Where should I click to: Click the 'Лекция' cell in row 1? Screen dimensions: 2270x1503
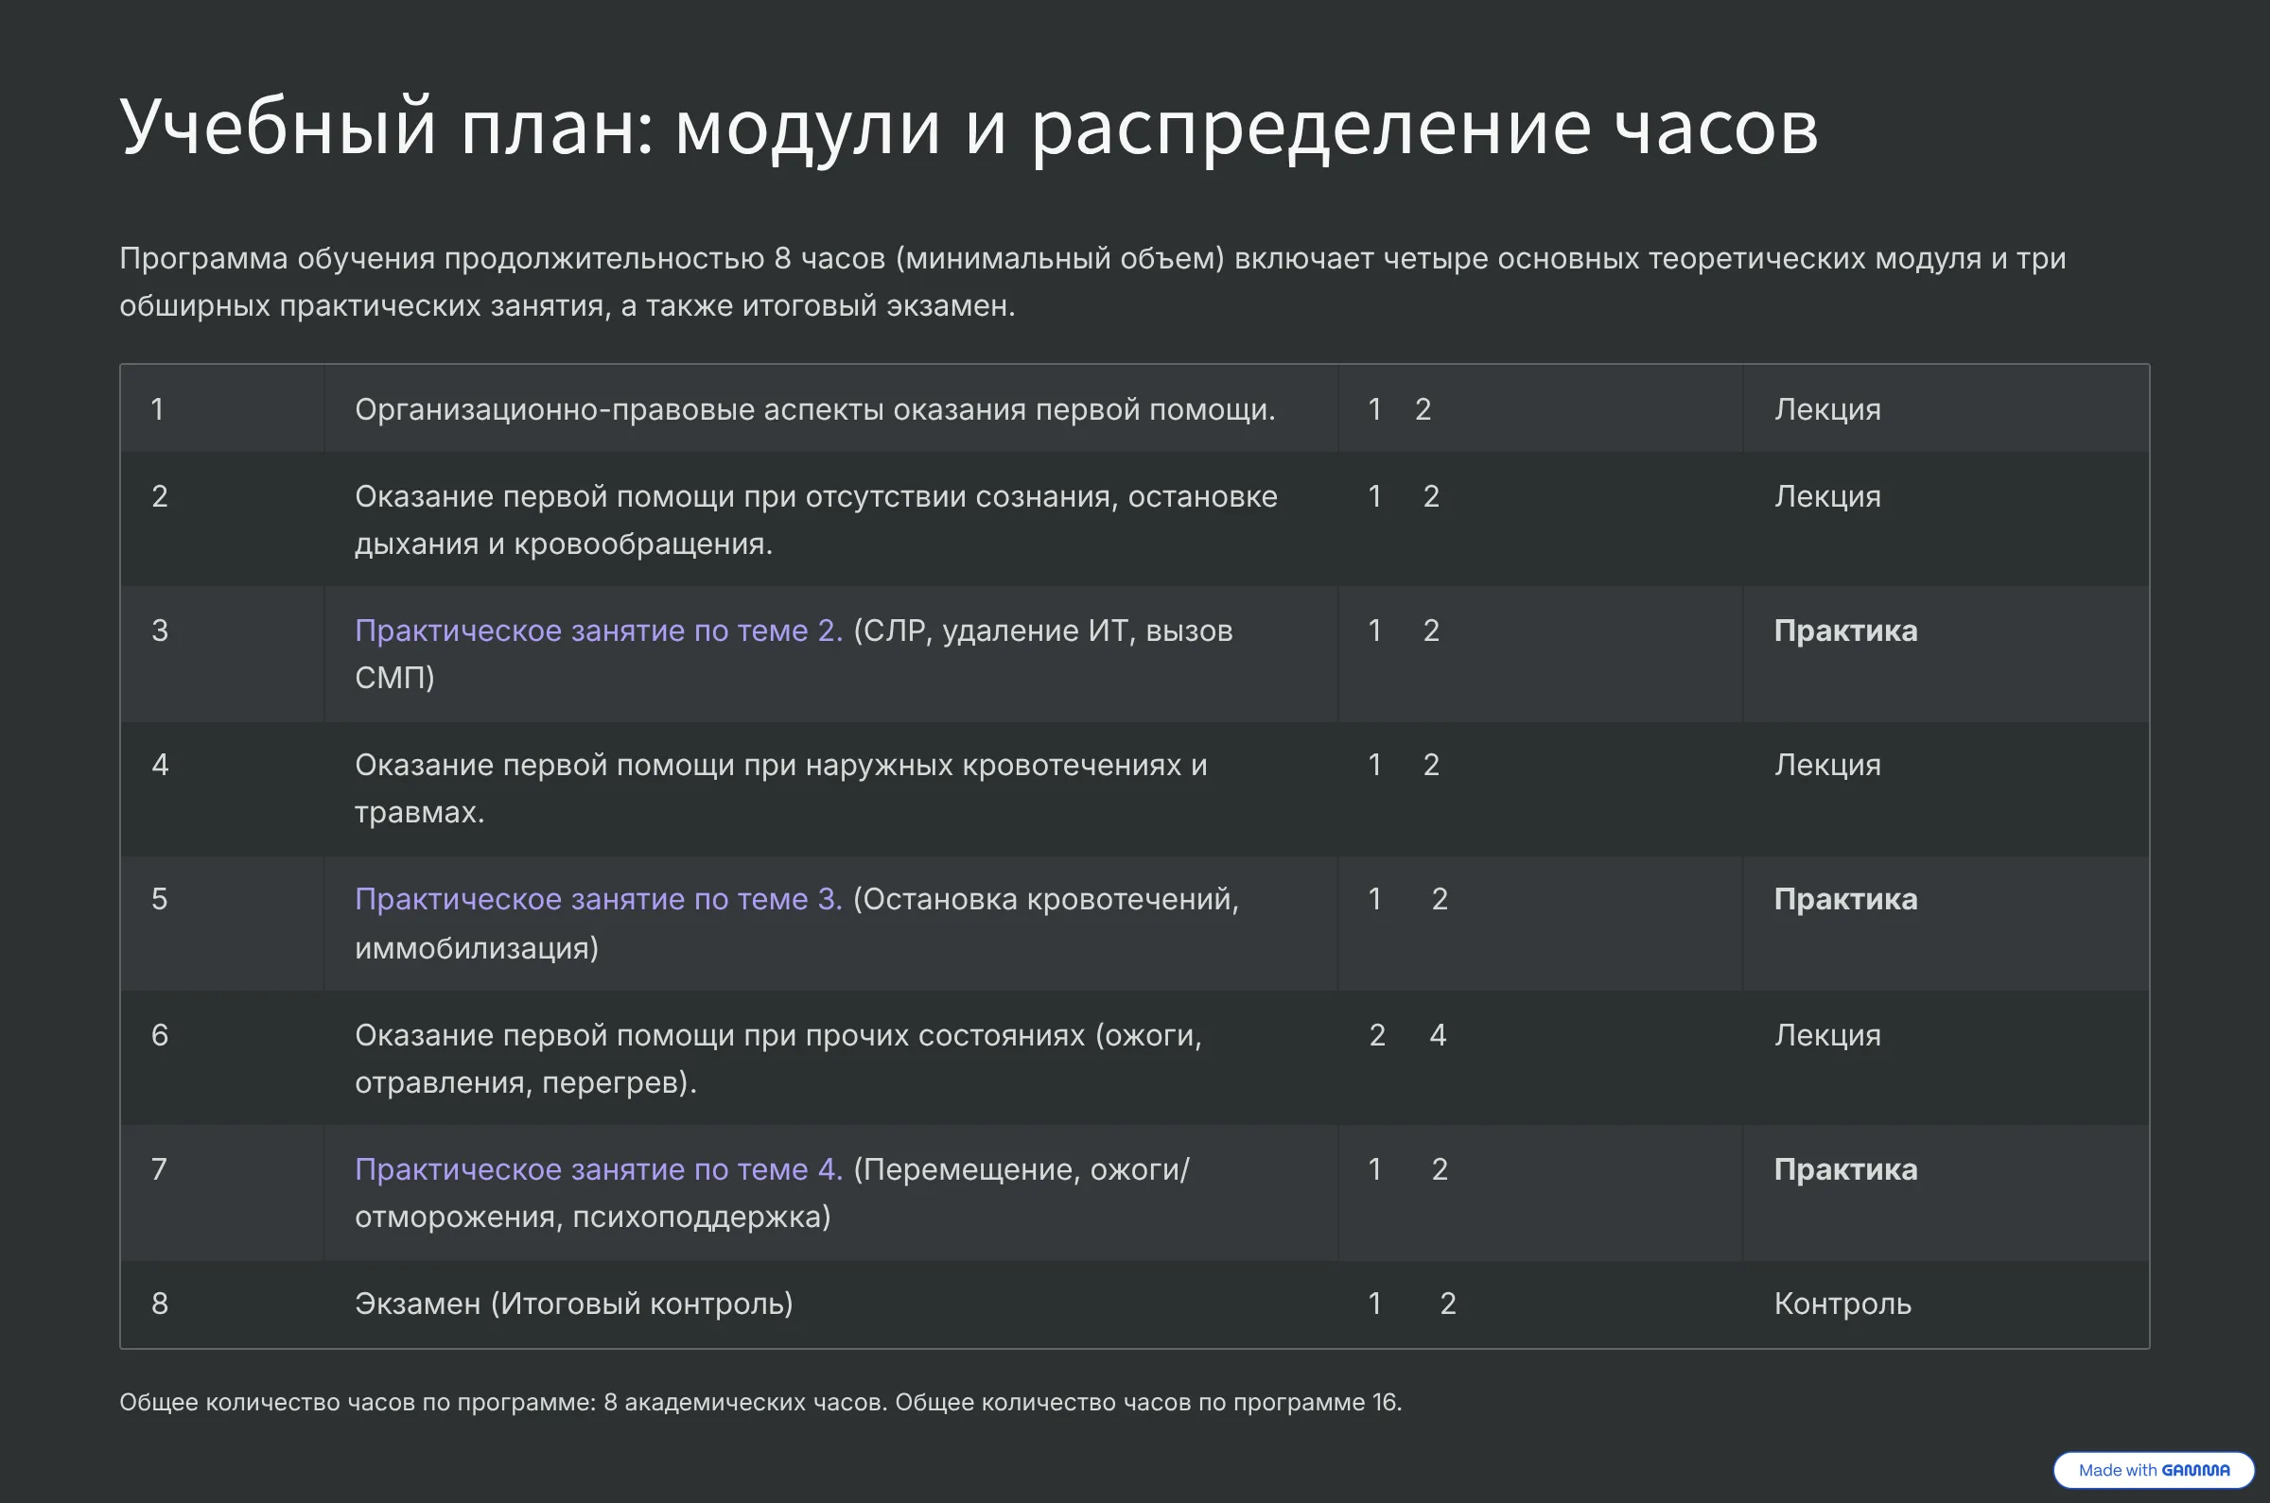tap(1827, 409)
